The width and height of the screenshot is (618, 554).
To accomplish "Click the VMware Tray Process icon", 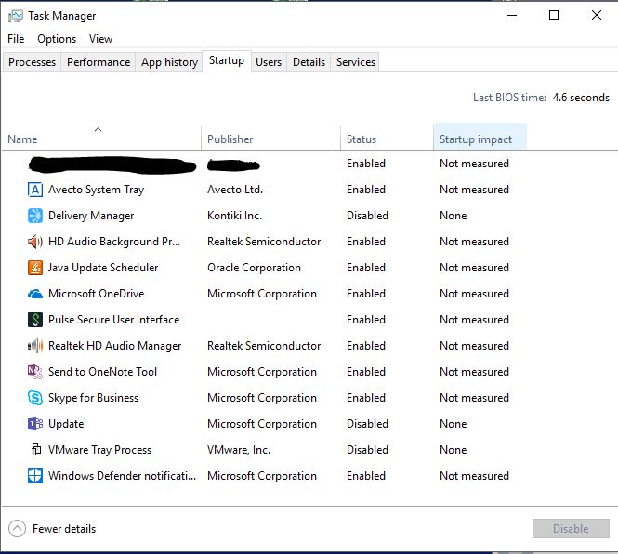I will click(x=36, y=450).
